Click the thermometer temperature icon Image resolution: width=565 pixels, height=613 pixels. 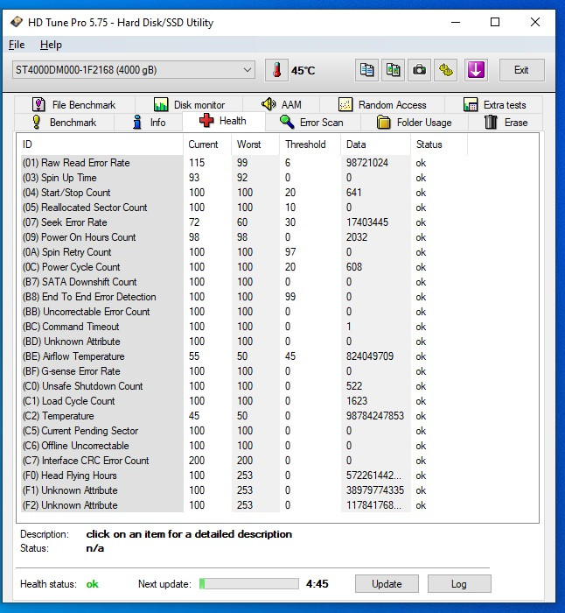tap(276, 70)
